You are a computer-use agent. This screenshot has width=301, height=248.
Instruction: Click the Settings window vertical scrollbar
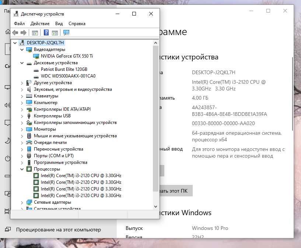[292, 94]
